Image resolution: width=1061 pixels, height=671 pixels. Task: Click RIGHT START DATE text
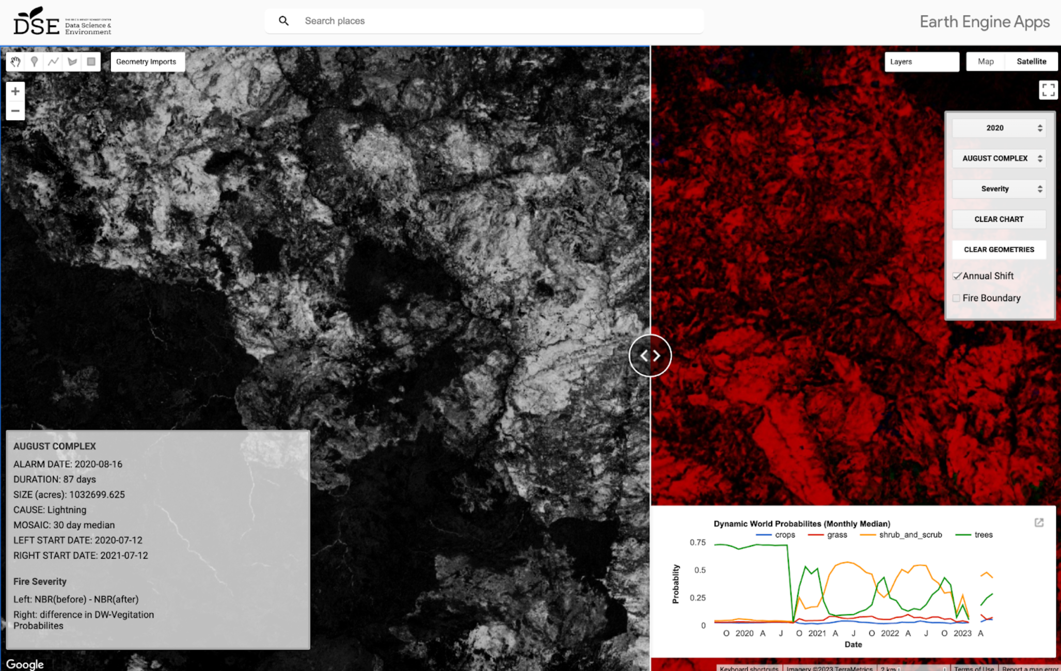tap(81, 555)
